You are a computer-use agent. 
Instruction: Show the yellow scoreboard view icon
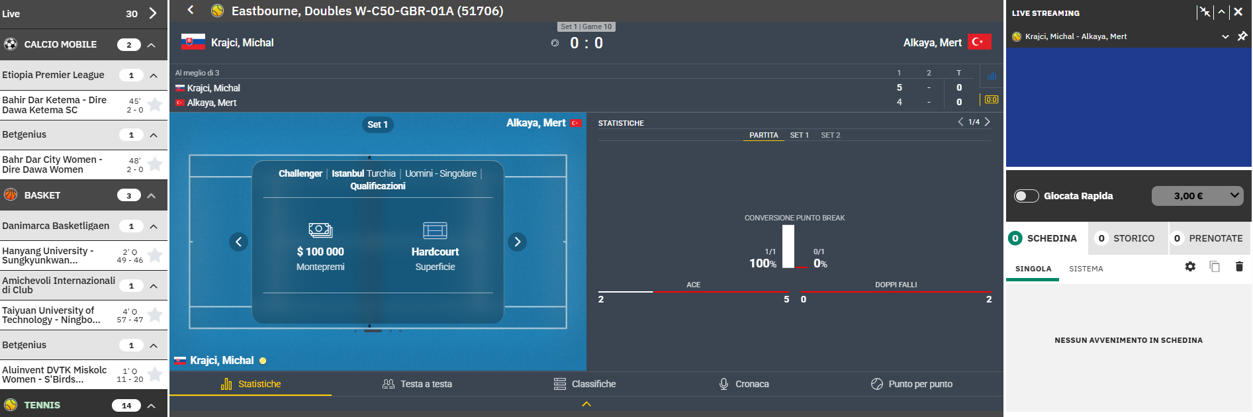(991, 100)
